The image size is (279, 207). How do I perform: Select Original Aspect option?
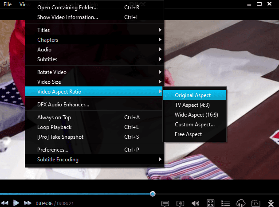194,95
